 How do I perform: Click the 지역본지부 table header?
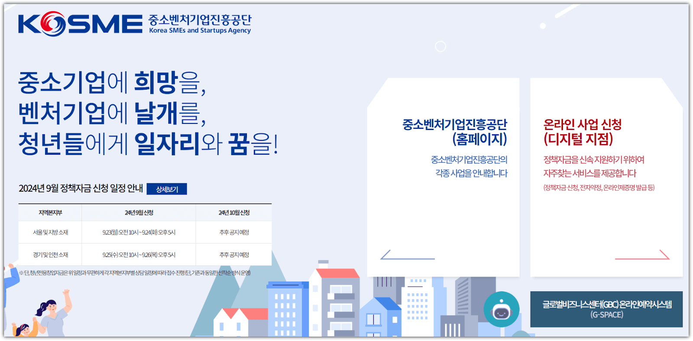[50, 213]
